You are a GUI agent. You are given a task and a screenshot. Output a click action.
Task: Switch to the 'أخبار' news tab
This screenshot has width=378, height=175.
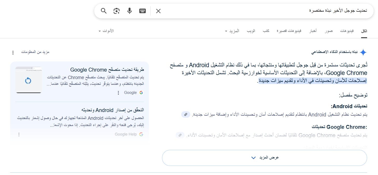tap(313, 31)
